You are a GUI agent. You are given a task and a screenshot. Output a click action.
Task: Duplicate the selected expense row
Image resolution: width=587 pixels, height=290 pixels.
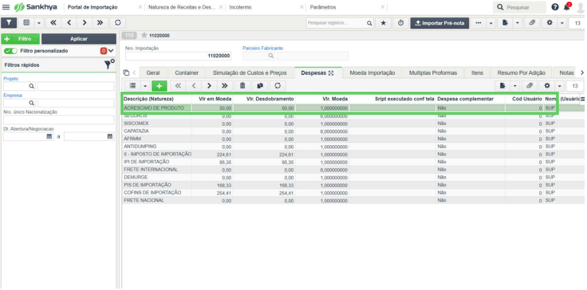coord(260,86)
